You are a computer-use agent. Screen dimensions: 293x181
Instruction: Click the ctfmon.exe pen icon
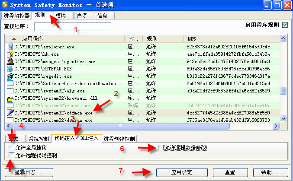pos(10,113)
